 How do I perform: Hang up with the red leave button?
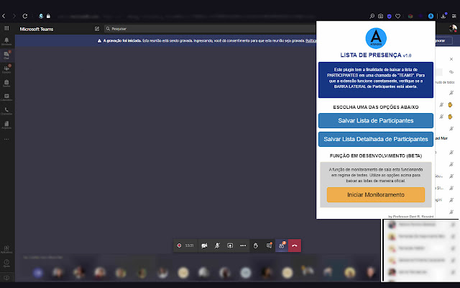pos(295,246)
